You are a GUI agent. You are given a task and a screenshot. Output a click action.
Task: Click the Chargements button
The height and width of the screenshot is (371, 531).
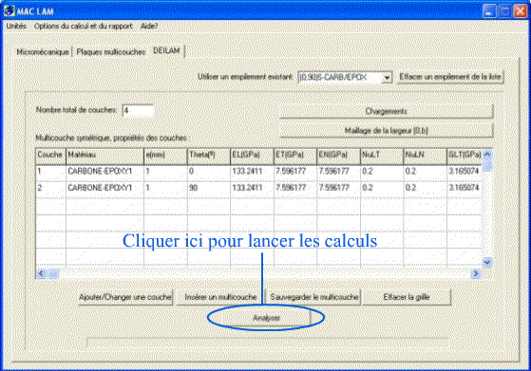click(x=386, y=111)
